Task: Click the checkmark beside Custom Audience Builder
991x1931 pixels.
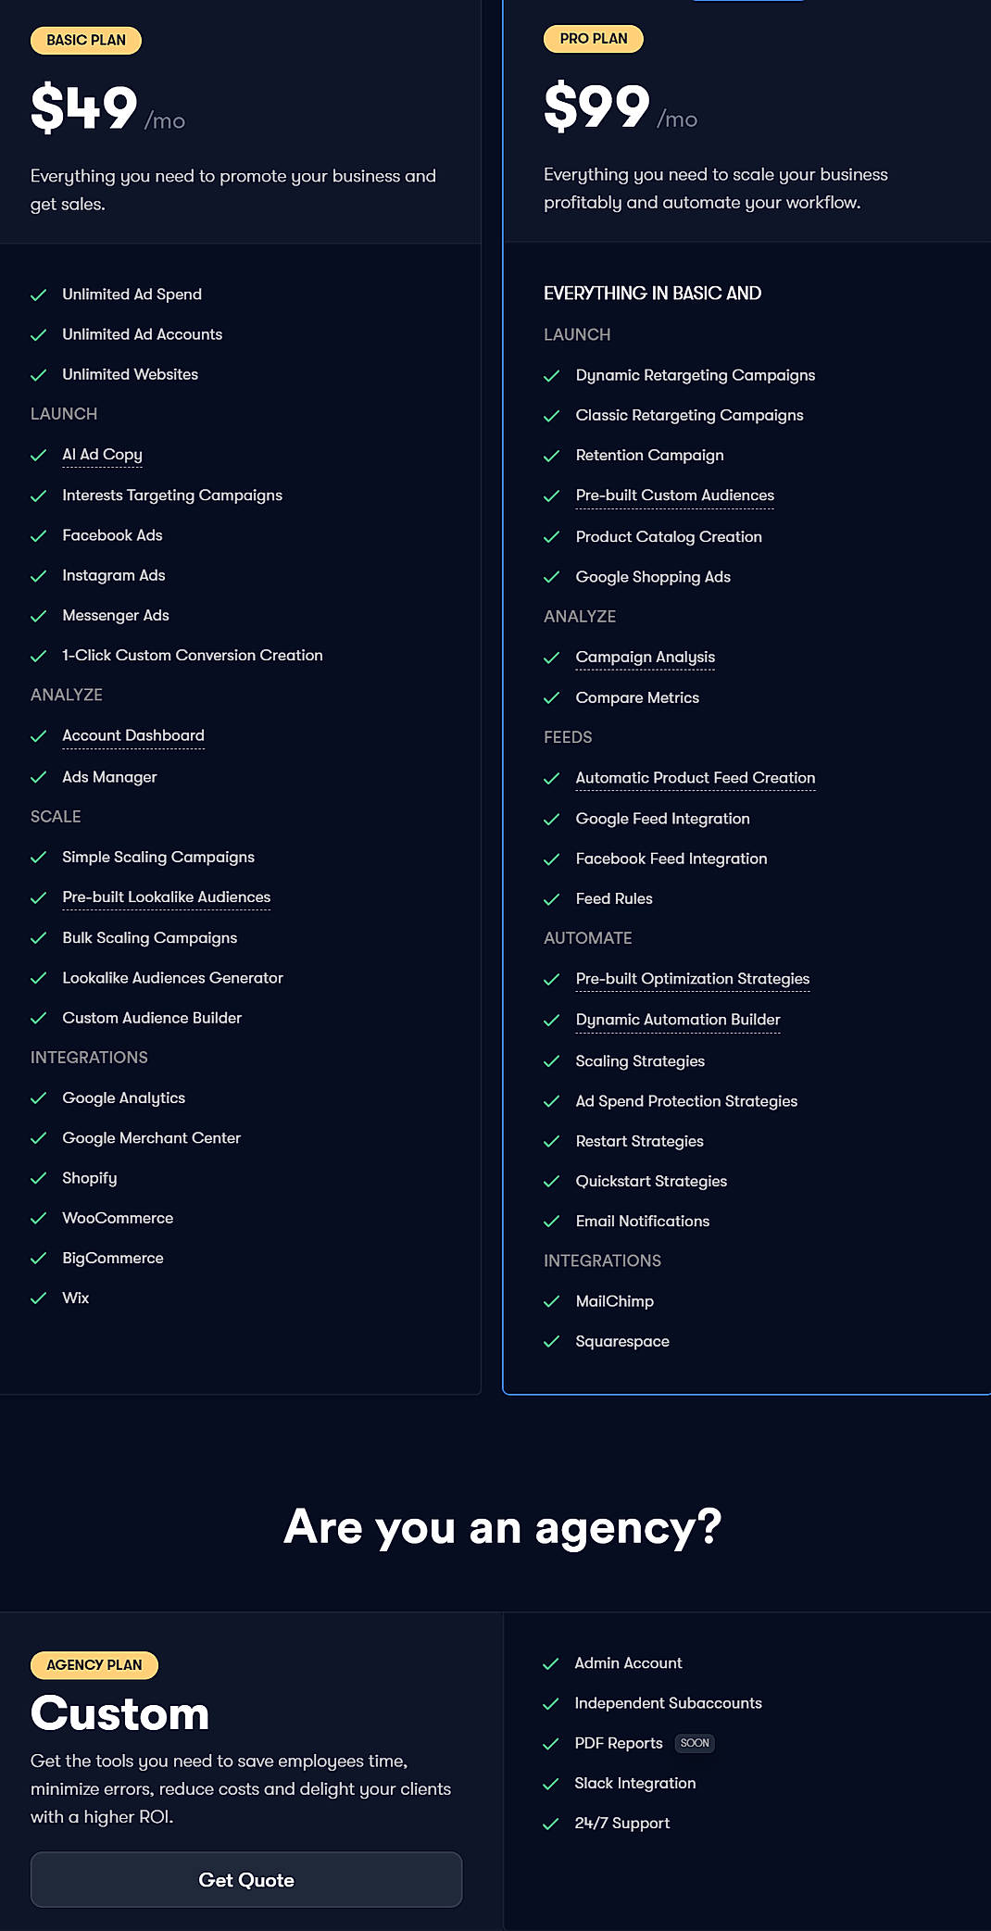Action: pos(39,1018)
